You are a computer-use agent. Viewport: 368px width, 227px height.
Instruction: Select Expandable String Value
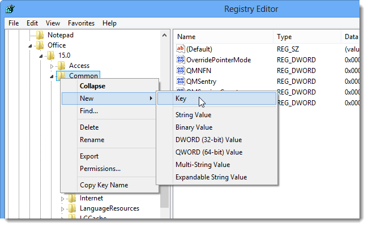217,177
